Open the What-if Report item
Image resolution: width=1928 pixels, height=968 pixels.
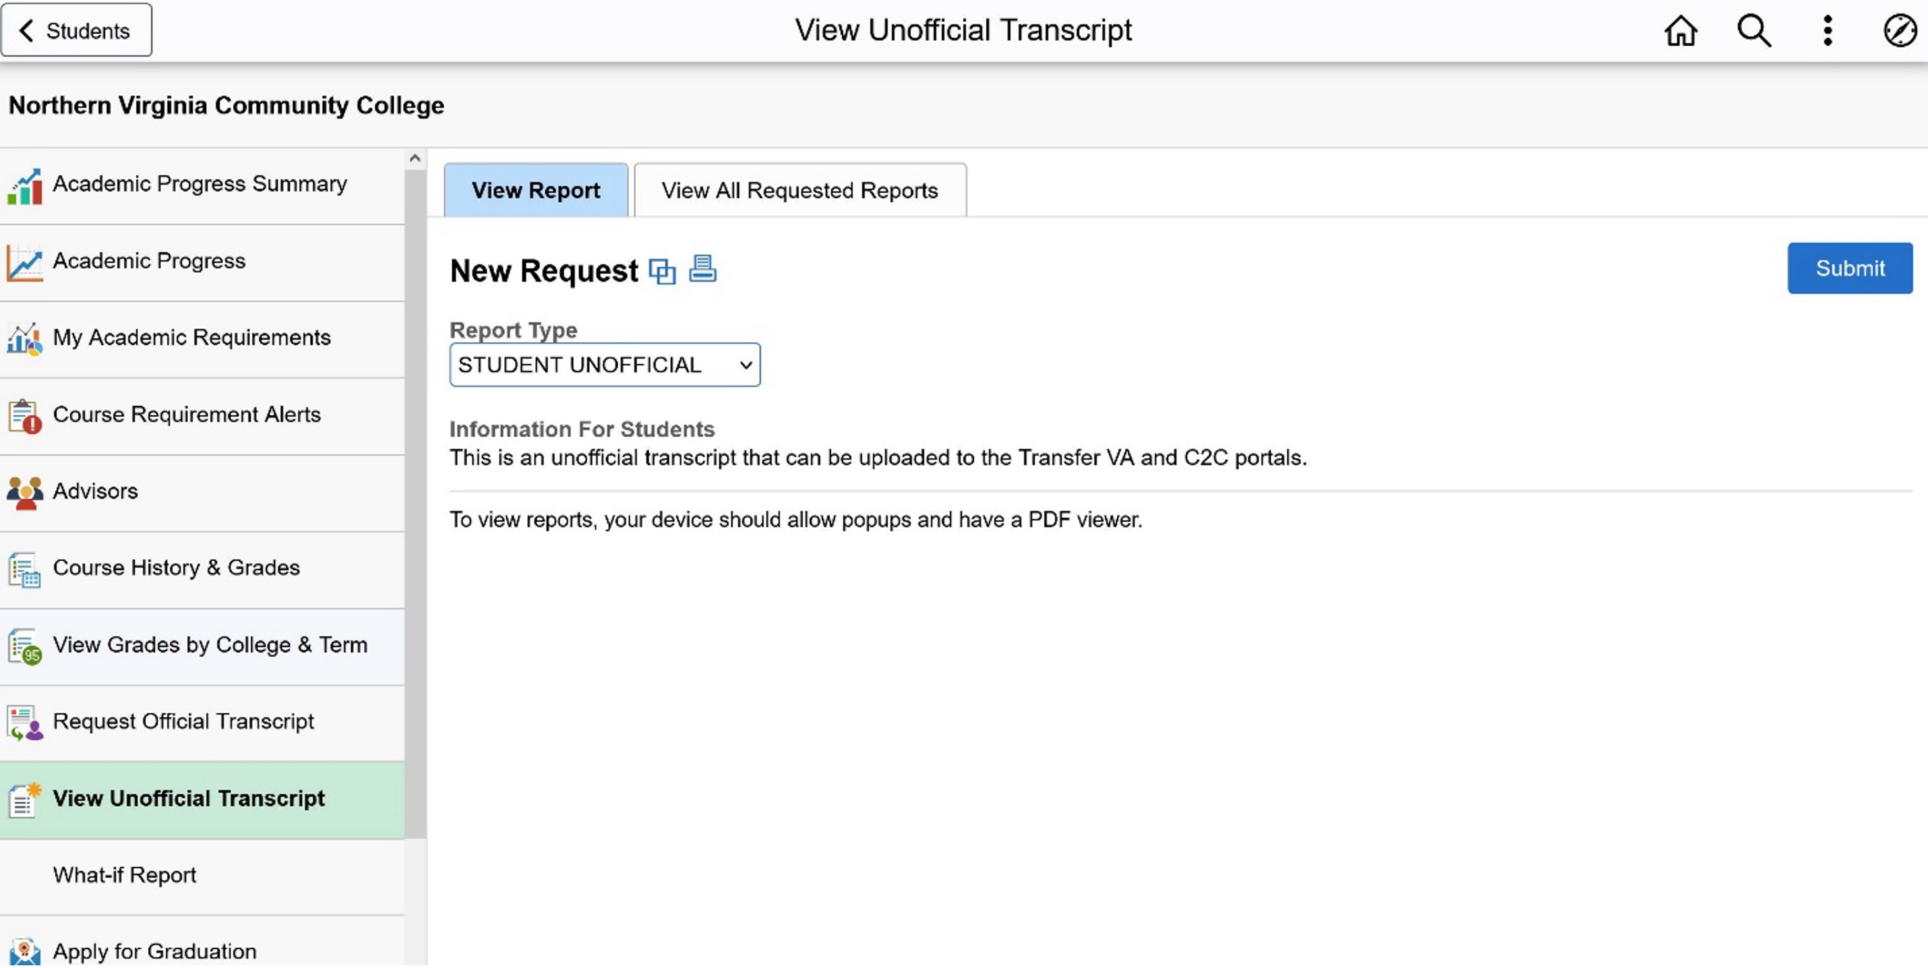point(202,878)
